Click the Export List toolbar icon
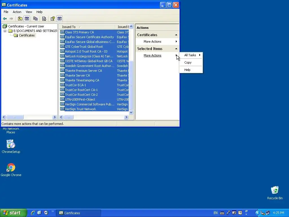This screenshot has height=217, width=289. point(44,19)
